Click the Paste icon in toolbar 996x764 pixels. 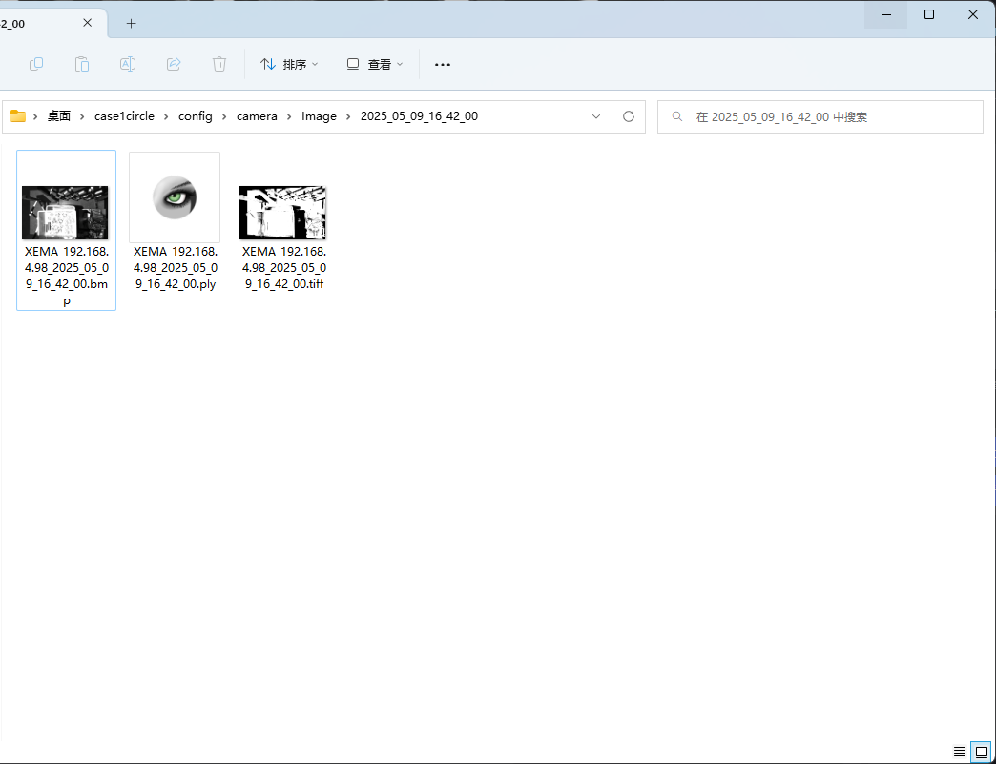82,64
